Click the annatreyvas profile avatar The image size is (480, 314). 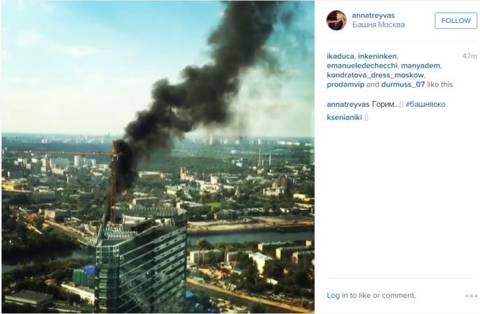coord(336,20)
